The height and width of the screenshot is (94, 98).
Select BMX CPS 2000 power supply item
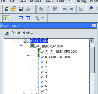61,51
